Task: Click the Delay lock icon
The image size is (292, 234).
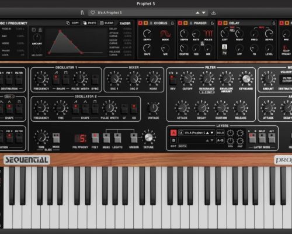Action: (x=274, y=23)
